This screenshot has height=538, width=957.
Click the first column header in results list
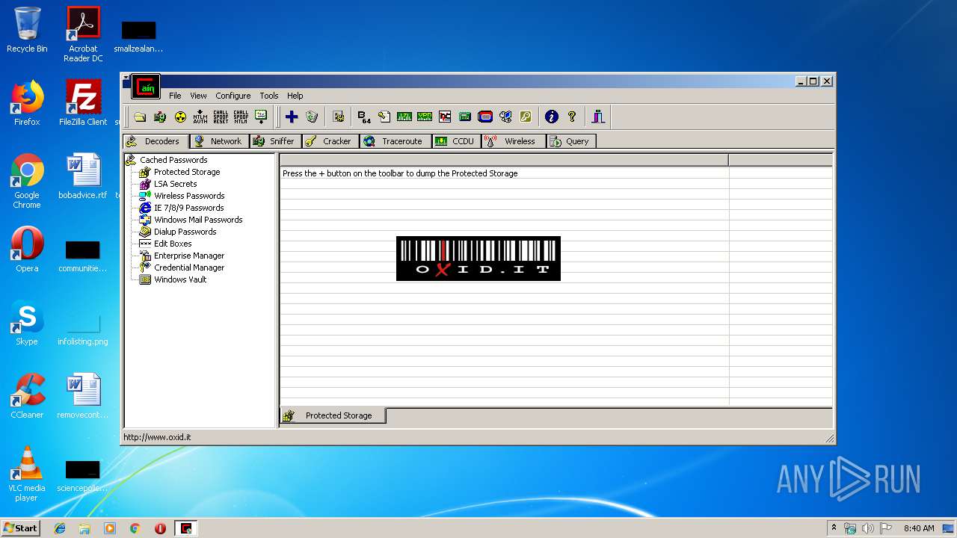click(x=504, y=160)
